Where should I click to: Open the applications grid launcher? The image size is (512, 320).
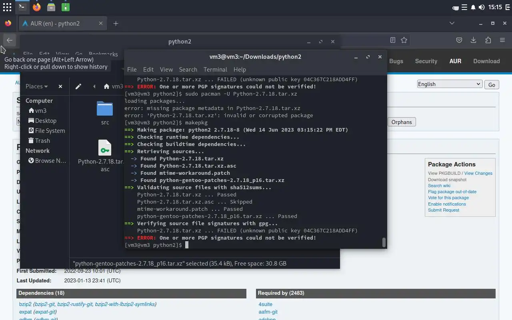pos(7,7)
